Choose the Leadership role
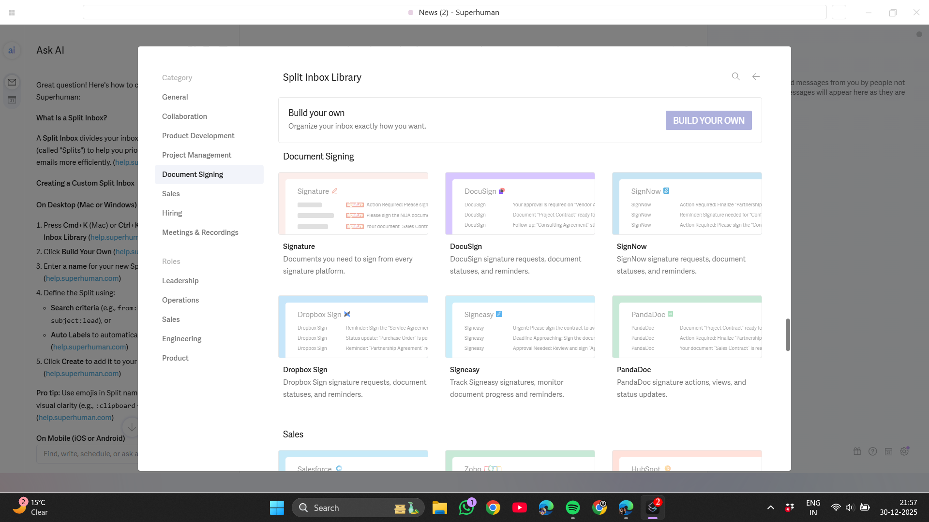Image resolution: width=929 pixels, height=522 pixels. 180,281
